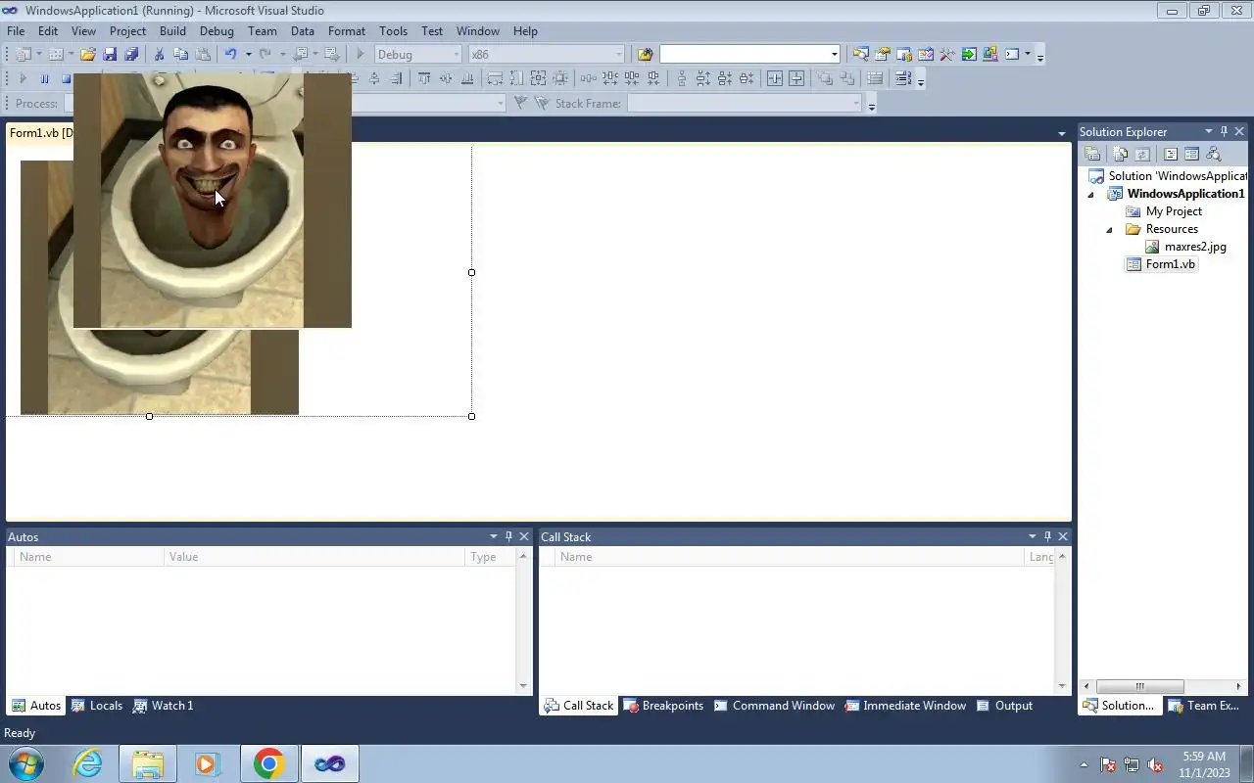This screenshot has width=1254, height=783.
Task: Switch to the Immediate Window tab
Action: (x=905, y=706)
